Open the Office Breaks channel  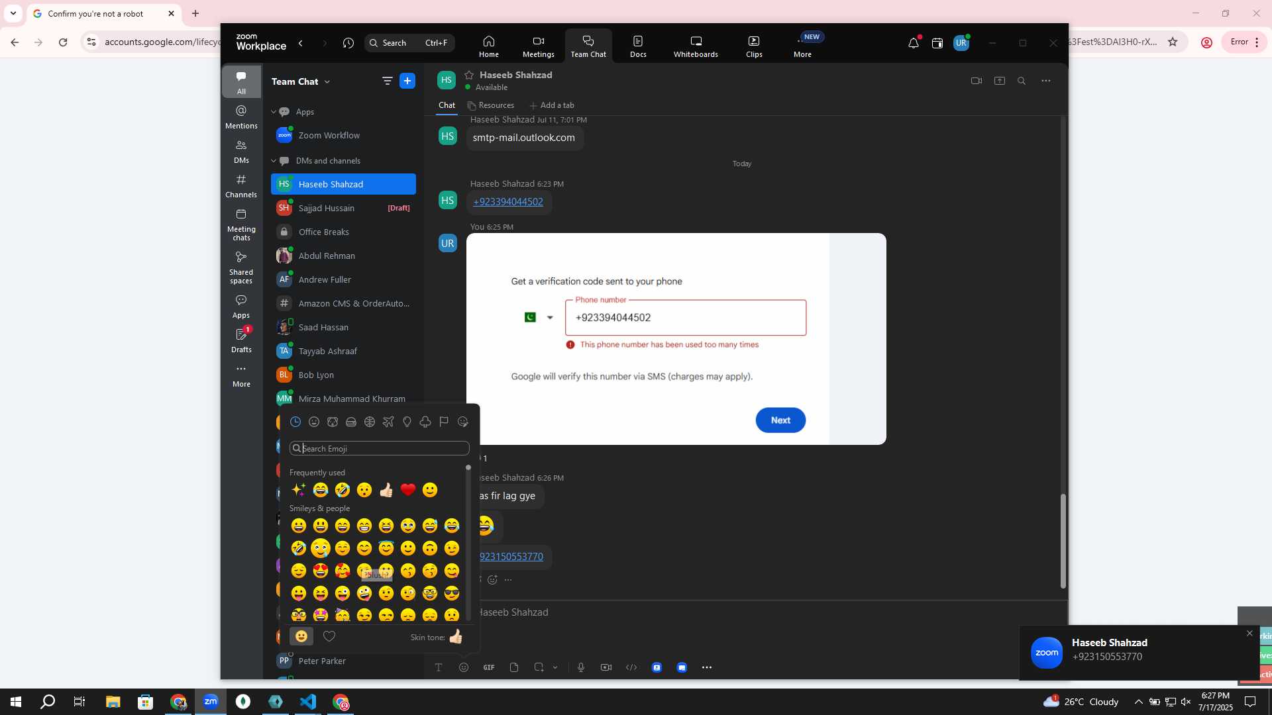[343, 232]
